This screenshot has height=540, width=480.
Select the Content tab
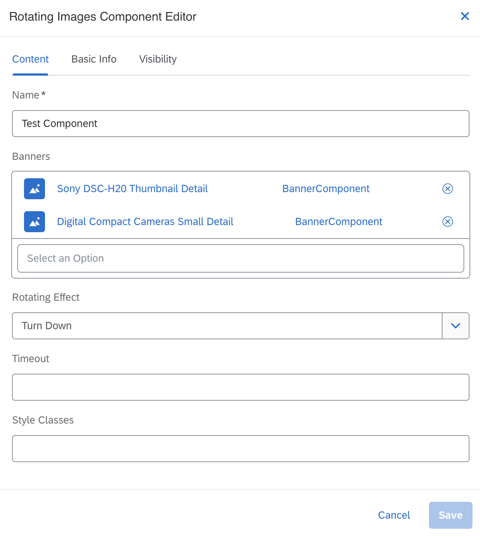pos(30,59)
